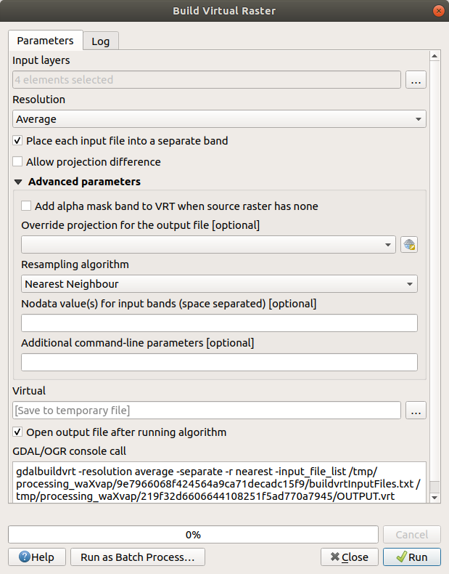The width and height of the screenshot is (449, 574).
Task: Enable add alpha mask band option
Action: point(27,206)
